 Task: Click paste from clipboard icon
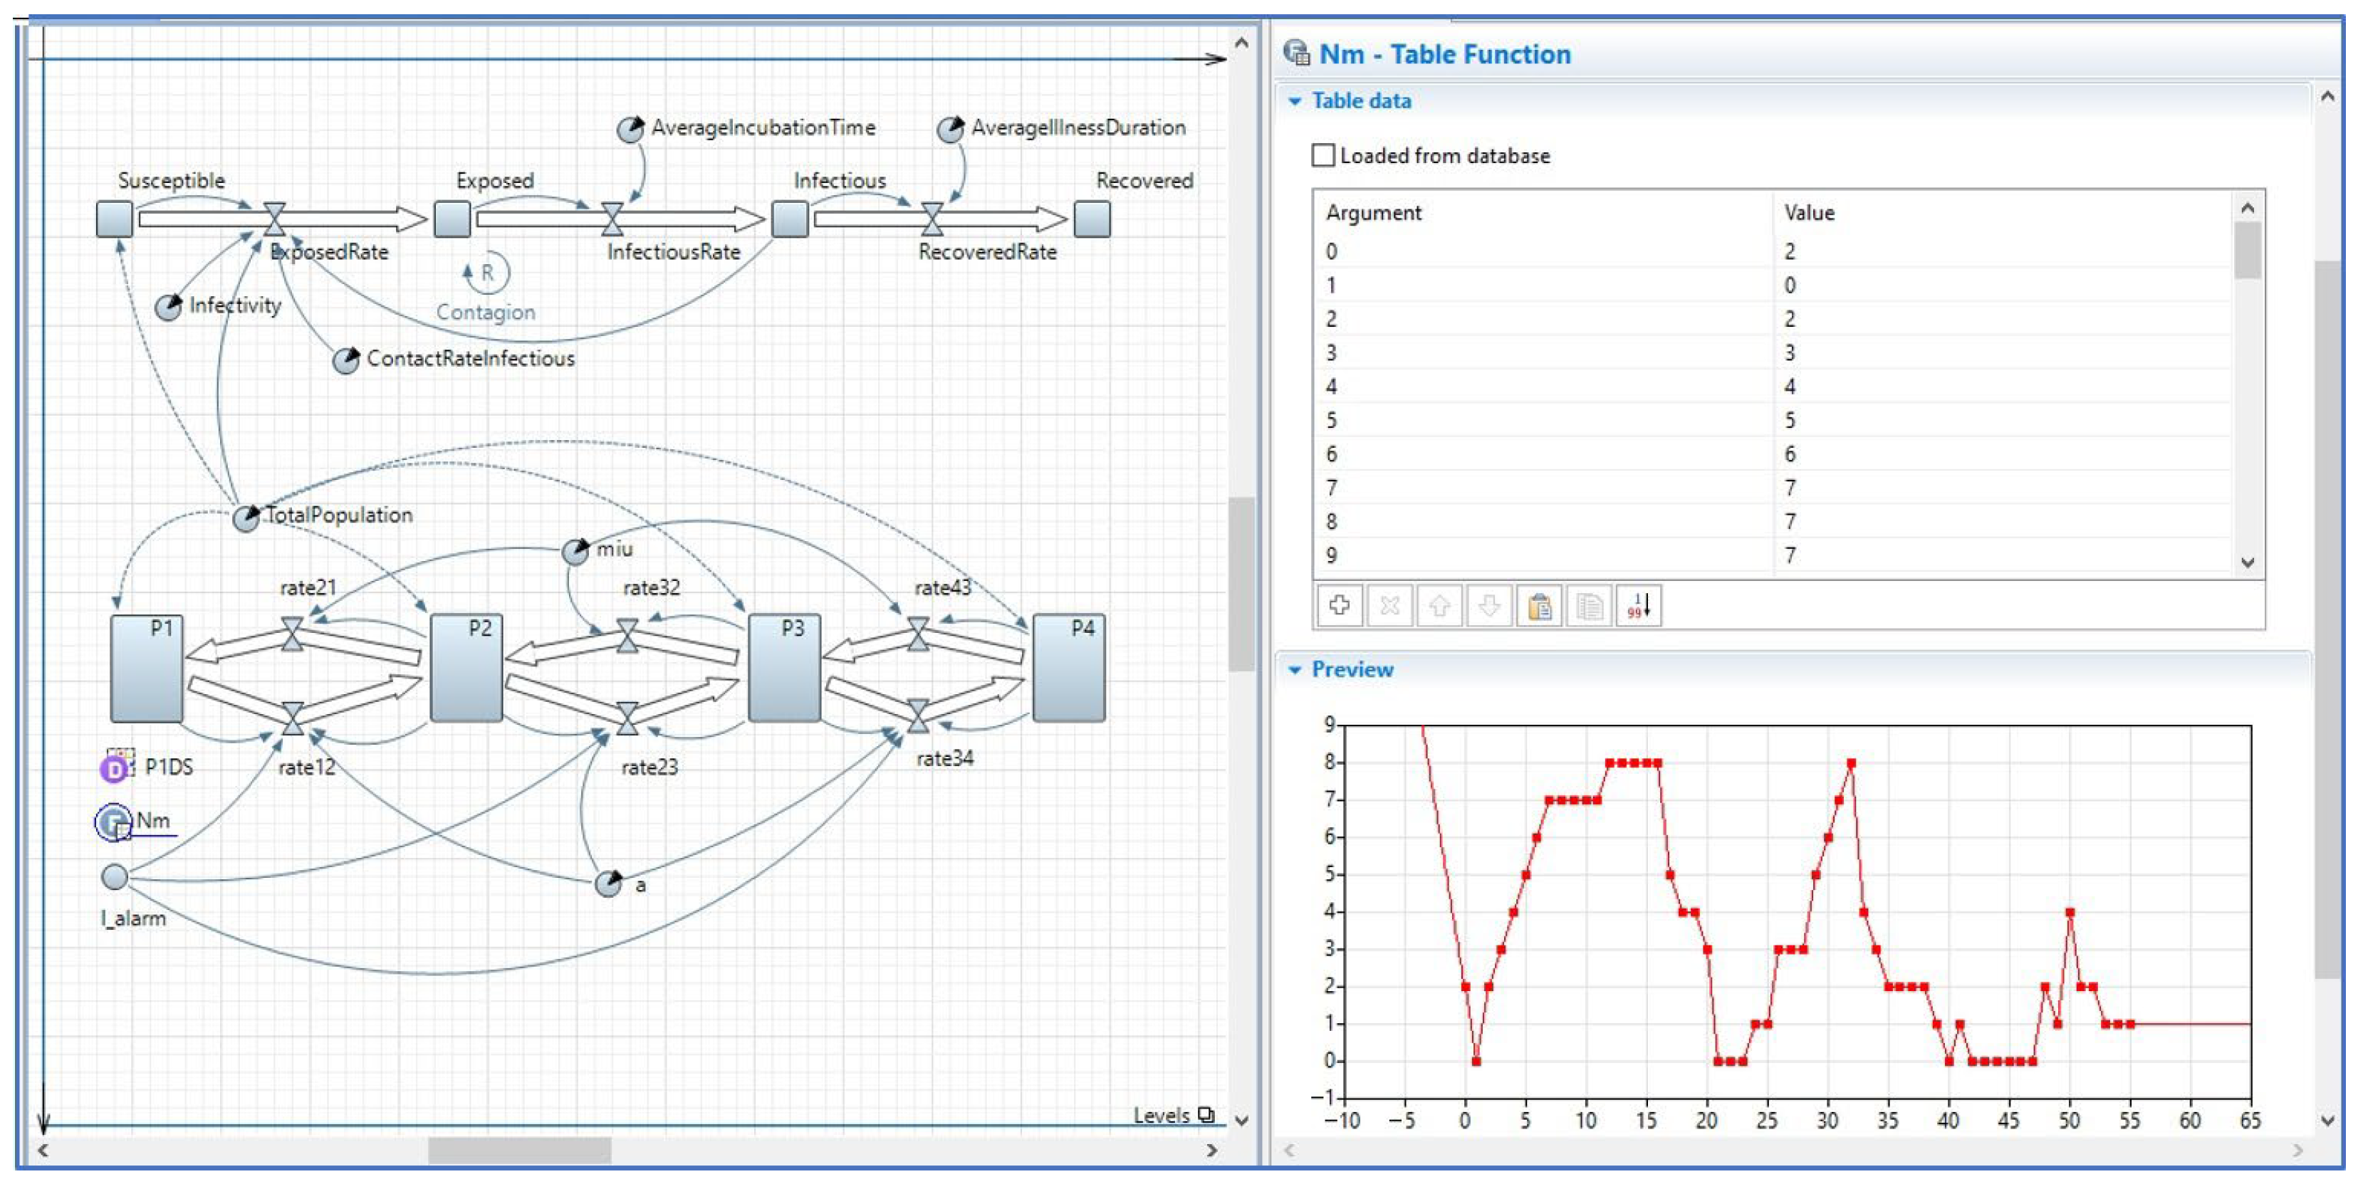pyautogui.click(x=1539, y=606)
